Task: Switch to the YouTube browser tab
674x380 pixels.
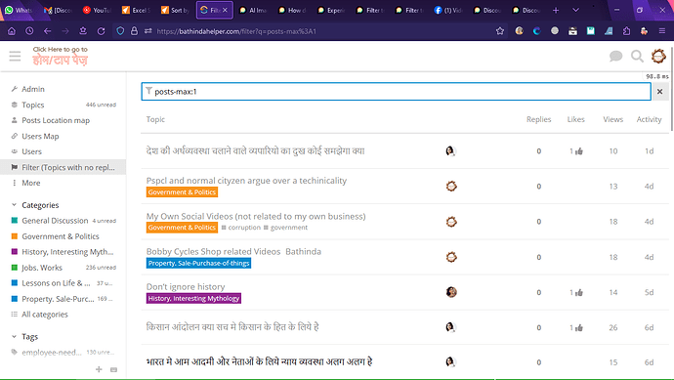Action: (x=98, y=10)
